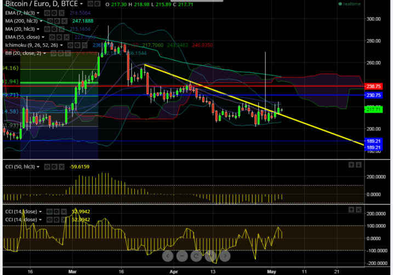
Task: Hide the first CCI (14, close) indicator
Action: tap(49, 211)
